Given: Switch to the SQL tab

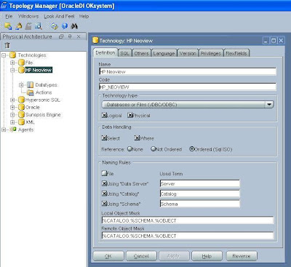Looking at the screenshot, I should click(124, 53).
